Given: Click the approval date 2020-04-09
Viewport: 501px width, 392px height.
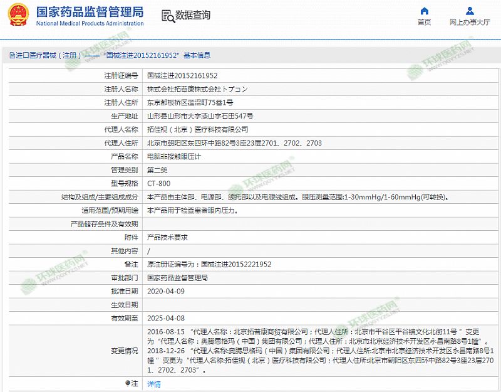Looking at the screenshot, I should coord(165,292).
